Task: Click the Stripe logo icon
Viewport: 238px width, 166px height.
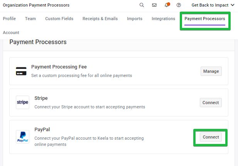Action: (22, 102)
